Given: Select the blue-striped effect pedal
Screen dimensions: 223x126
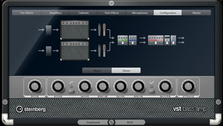Looking at the screenshot, I should coord(133,40).
